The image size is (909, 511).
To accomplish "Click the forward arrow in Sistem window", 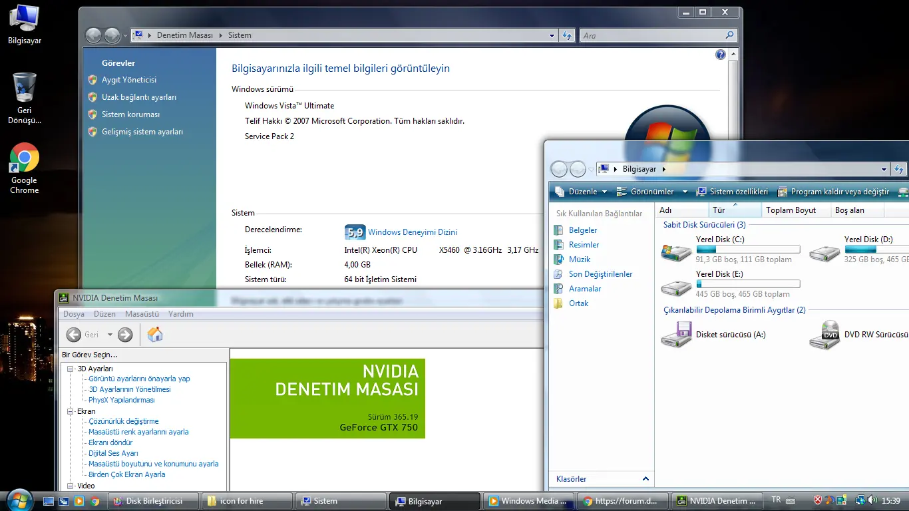I will (112, 35).
